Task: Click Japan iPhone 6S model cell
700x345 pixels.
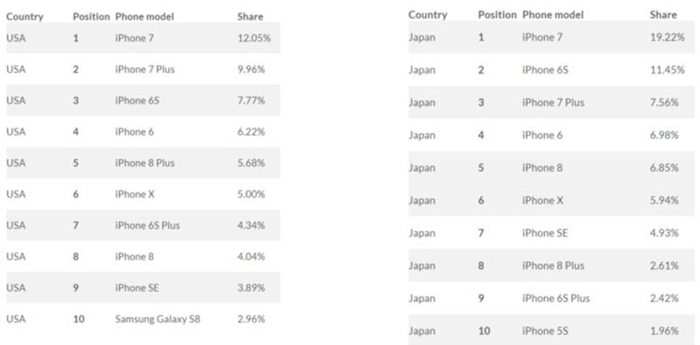Action: [545, 70]
